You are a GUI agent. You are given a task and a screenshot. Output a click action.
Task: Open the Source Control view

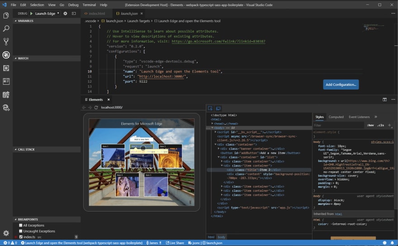pyautogui.click(x=6, y=42)
